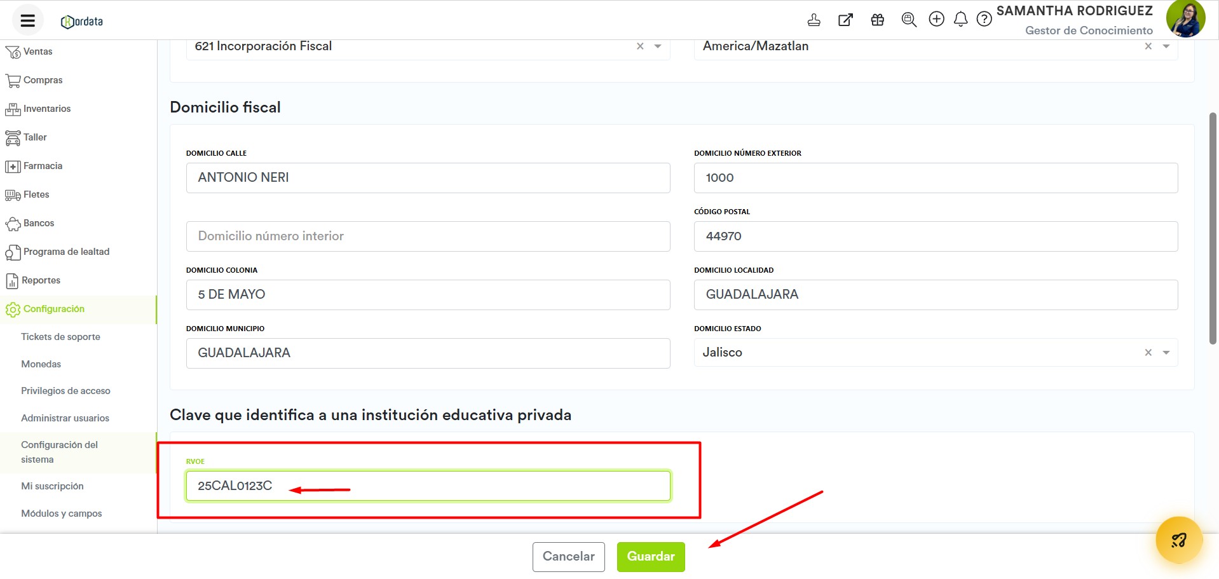The width and height of the screenshot is (1219, 579).
Task: Select Configuración del sistema
Action: coord(59,452)
